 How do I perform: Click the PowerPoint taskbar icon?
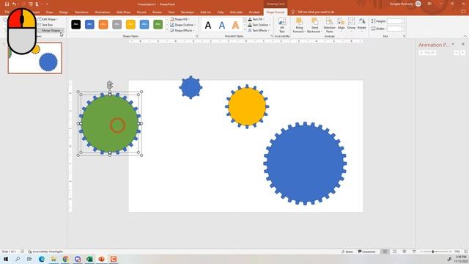101,259
